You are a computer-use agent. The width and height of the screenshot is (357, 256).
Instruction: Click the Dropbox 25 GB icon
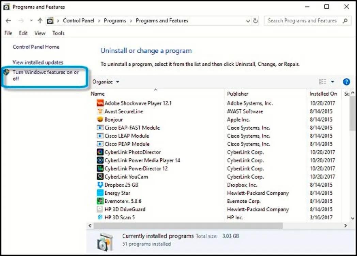(x=100, y=185)
